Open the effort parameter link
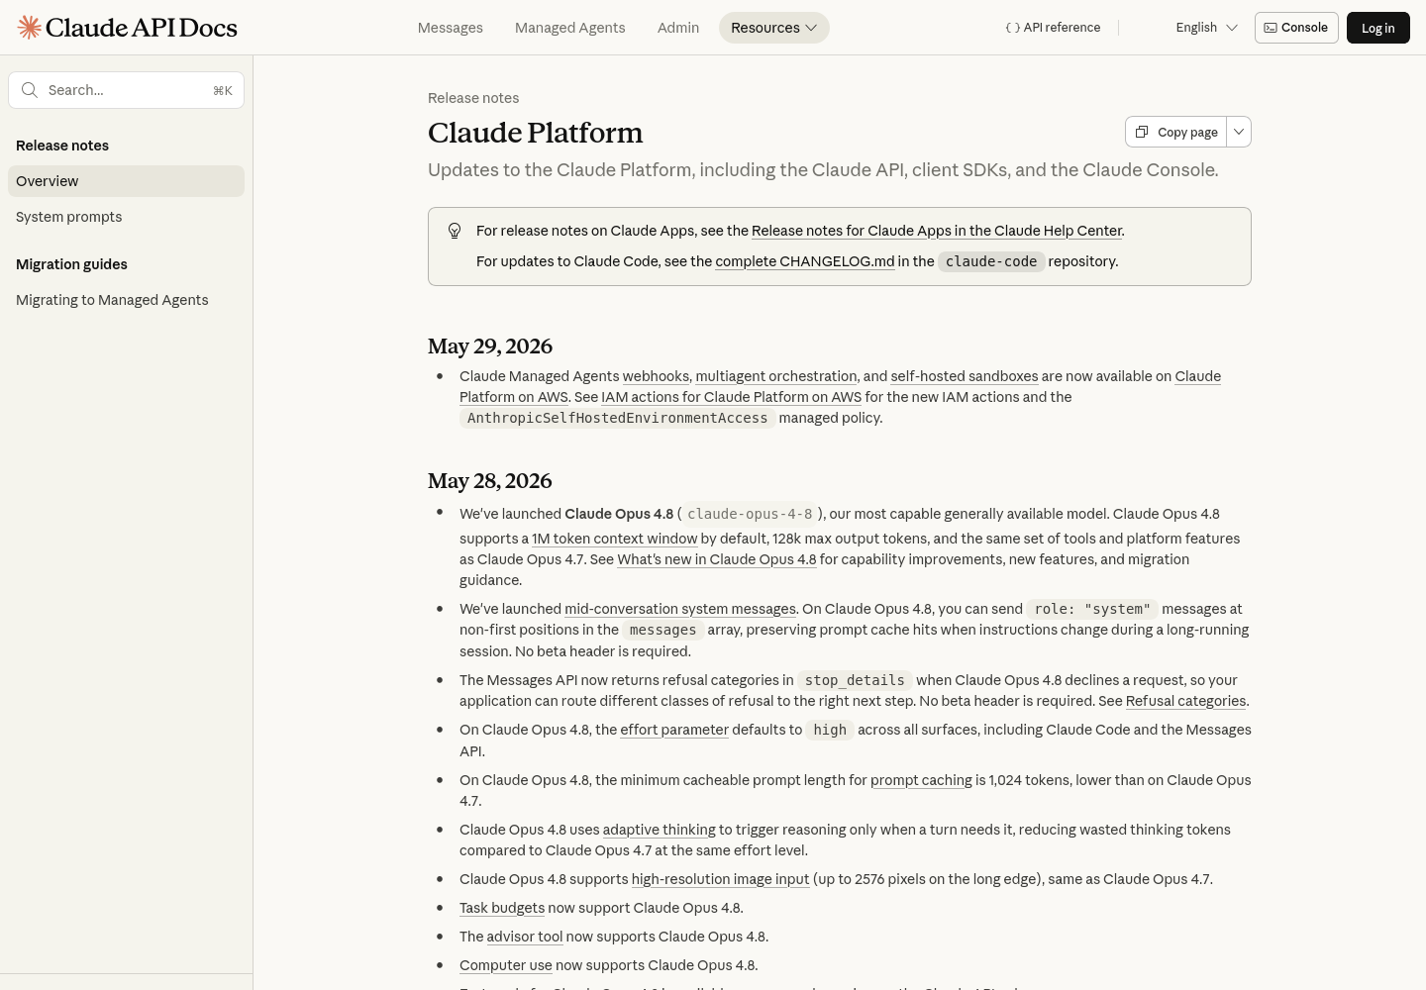Screen dimensions: 1426x990 coord(674,730)
